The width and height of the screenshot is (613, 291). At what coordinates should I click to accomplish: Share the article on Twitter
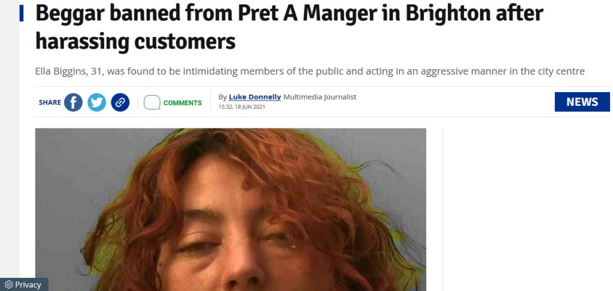(x=96, y=102)
